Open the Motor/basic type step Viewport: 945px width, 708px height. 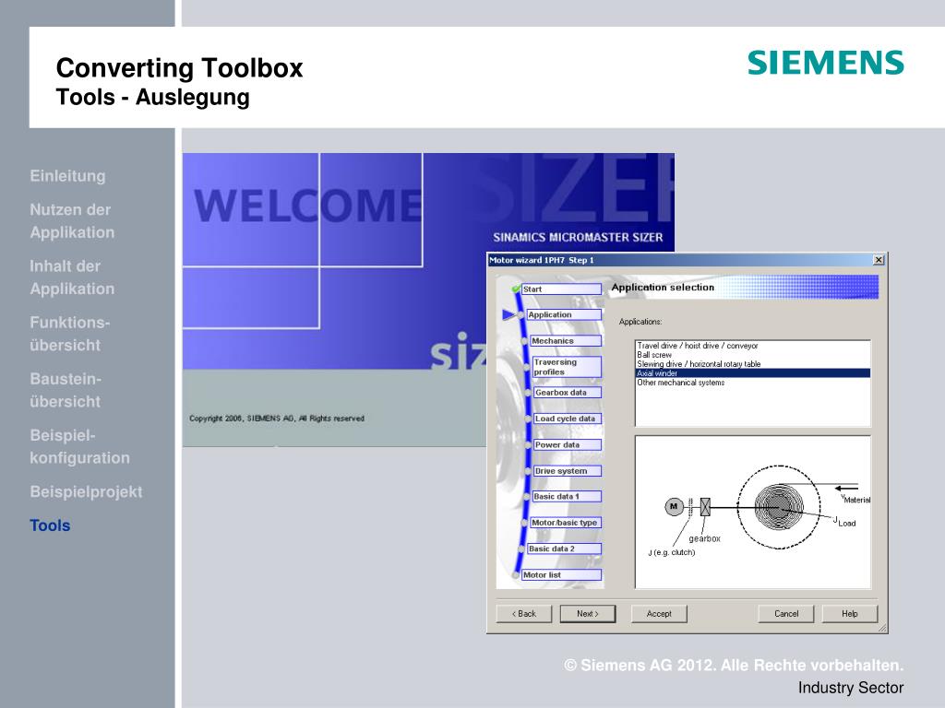[x=566, y=523]
